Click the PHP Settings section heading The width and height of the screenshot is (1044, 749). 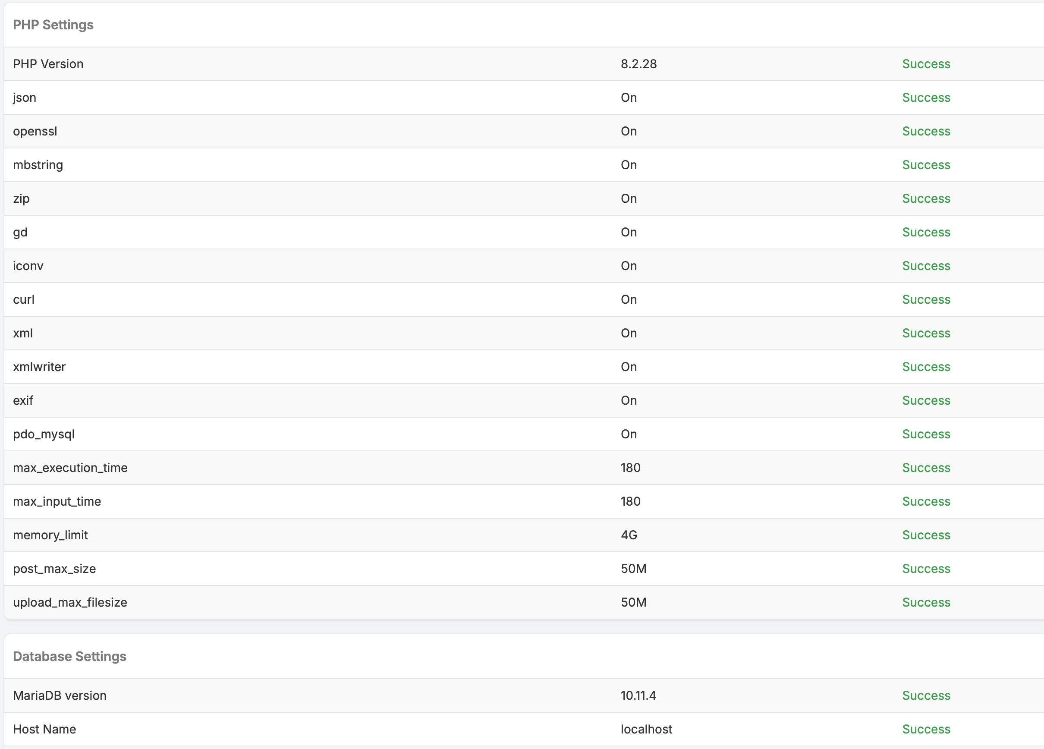53,25
